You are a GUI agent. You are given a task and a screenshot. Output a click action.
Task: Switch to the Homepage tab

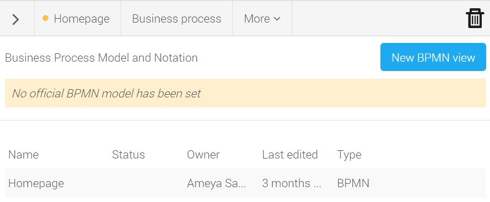pos(78,18)
